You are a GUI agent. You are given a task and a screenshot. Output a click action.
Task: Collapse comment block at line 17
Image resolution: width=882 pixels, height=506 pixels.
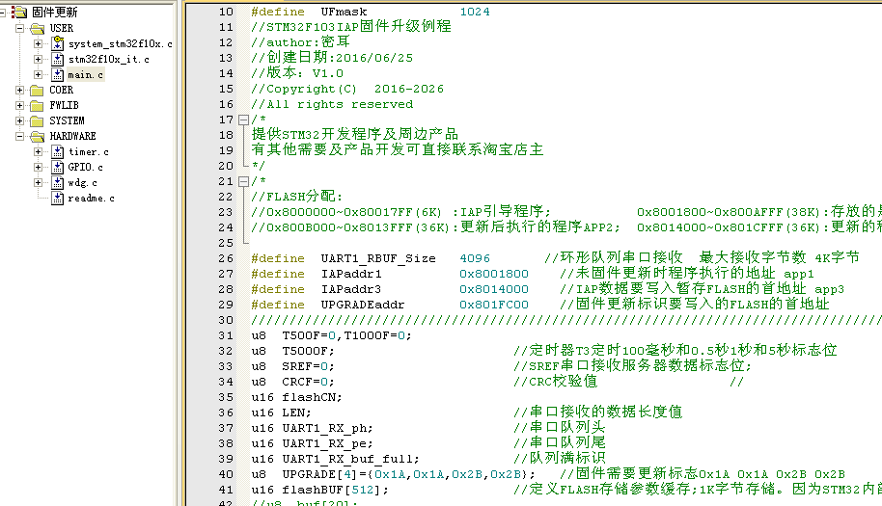coord(243,120)
